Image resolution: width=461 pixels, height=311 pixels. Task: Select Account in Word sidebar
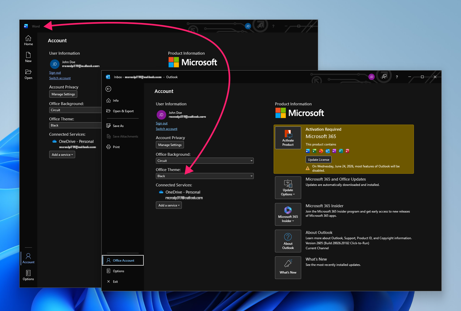tap(28, 258)
